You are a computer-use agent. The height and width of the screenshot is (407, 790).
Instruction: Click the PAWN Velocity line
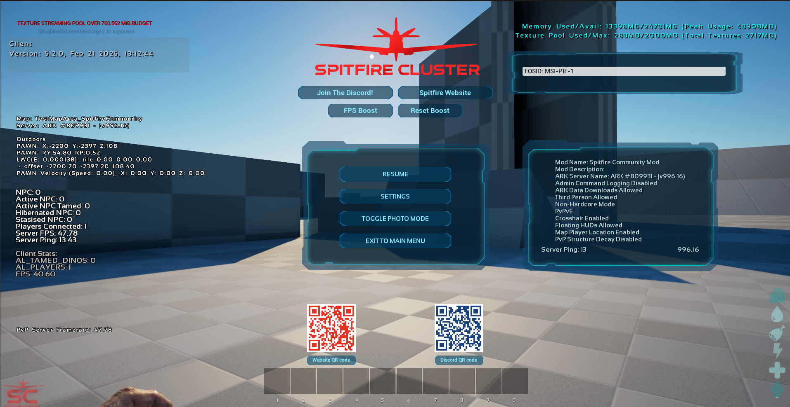coord(110,173)
